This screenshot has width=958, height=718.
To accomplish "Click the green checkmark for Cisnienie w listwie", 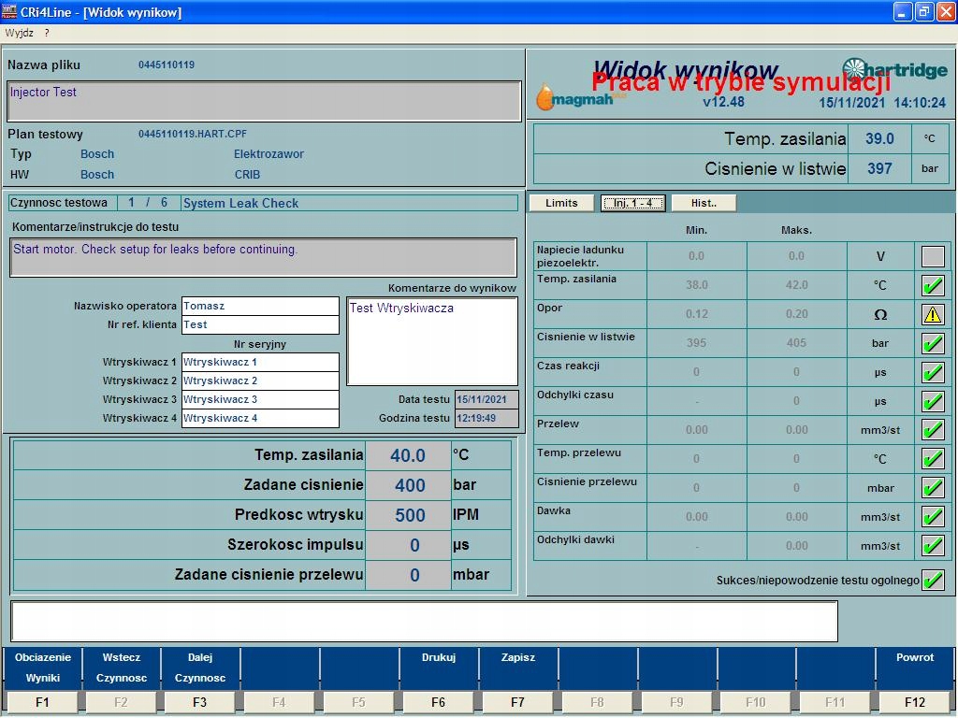I will (x=933, y=343).
